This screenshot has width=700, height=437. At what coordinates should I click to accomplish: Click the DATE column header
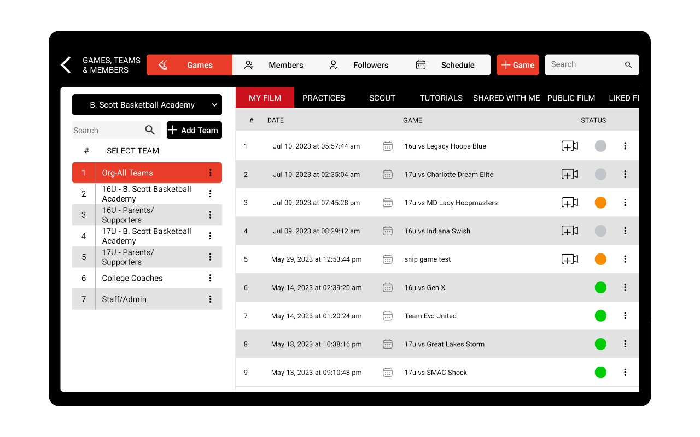tap(276, 120)
